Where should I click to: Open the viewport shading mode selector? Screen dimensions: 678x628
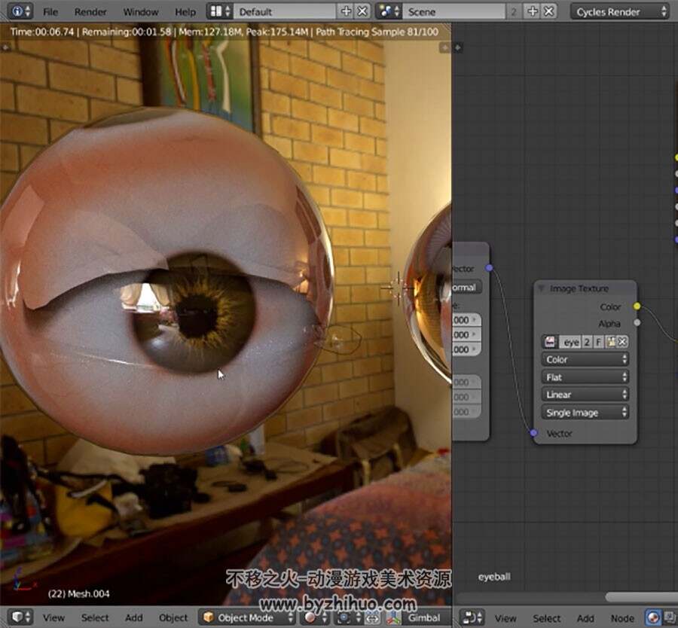coord(316,617)
